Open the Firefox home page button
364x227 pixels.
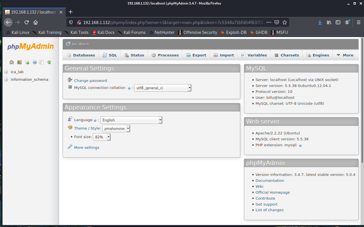coord(36,22)
